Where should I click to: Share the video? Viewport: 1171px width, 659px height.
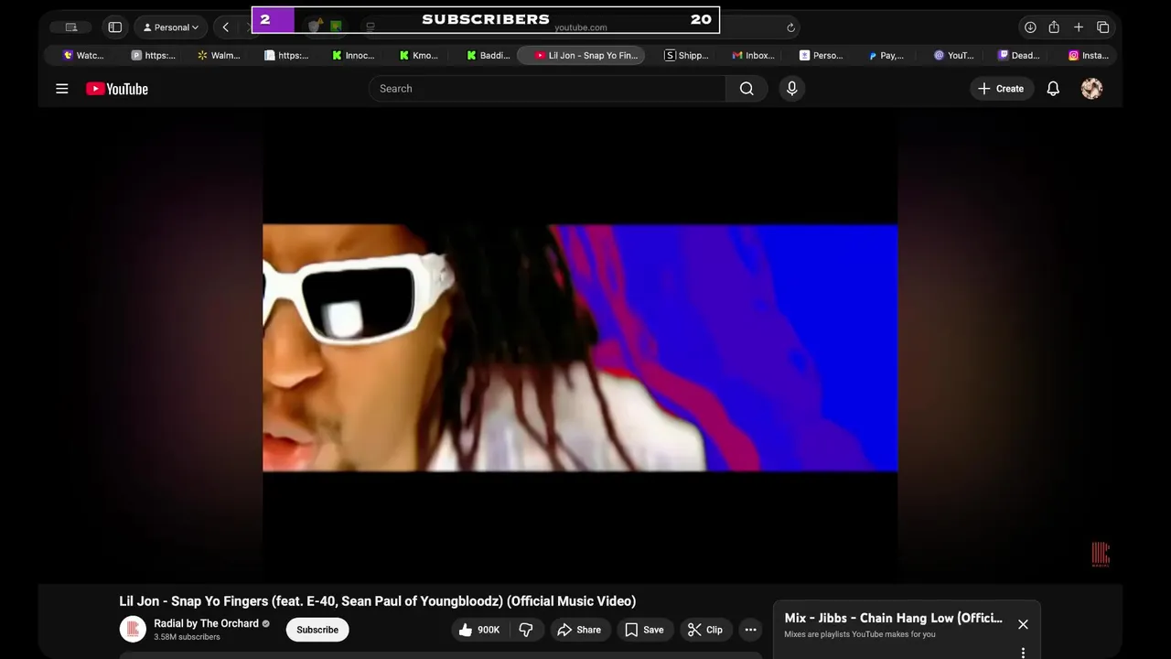click(579, 630)
